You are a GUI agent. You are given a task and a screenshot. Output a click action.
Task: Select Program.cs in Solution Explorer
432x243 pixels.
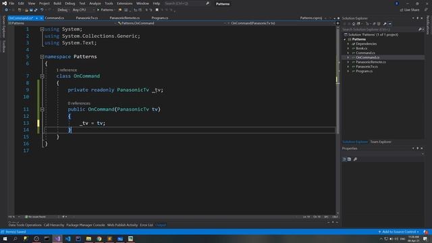(x=364, y=71)
